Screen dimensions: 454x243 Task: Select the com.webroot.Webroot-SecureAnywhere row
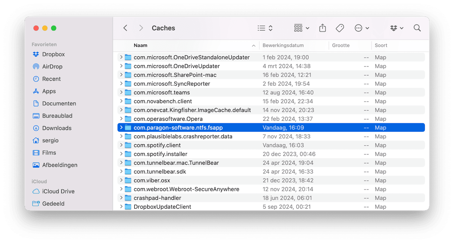[271, 189]
